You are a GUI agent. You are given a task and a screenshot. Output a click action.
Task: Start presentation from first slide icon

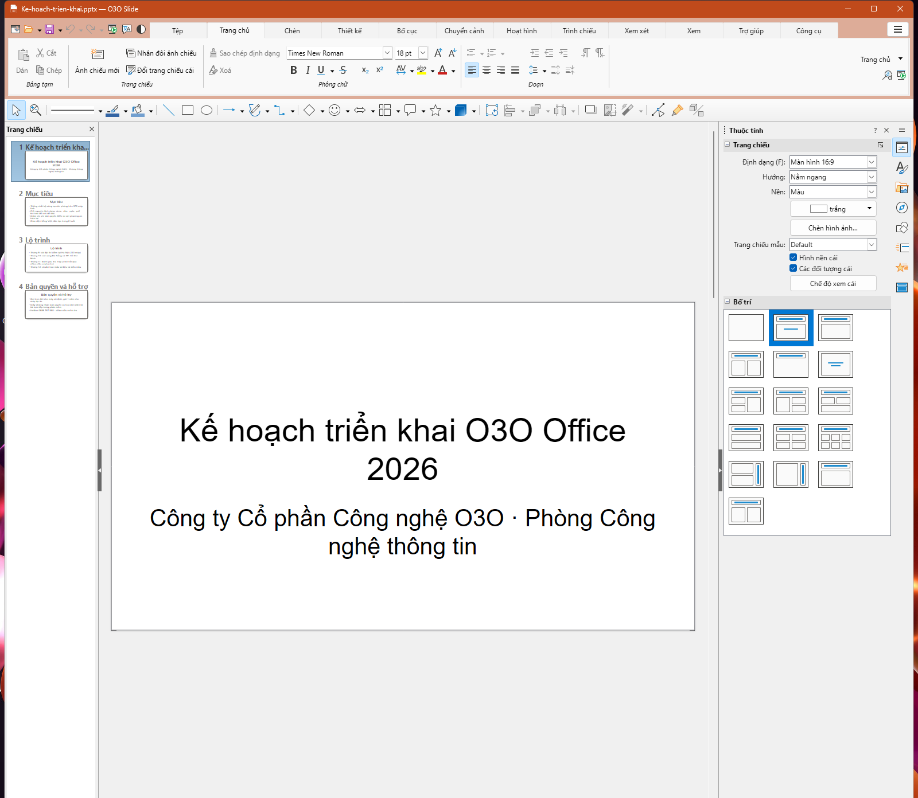pos(112,29)
